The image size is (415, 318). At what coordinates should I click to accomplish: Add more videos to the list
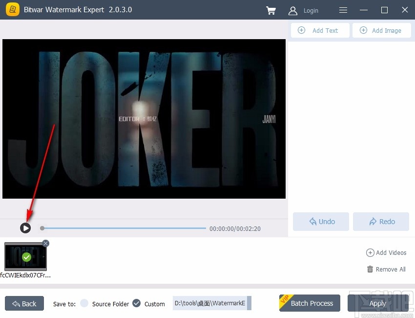pos(386,252)
